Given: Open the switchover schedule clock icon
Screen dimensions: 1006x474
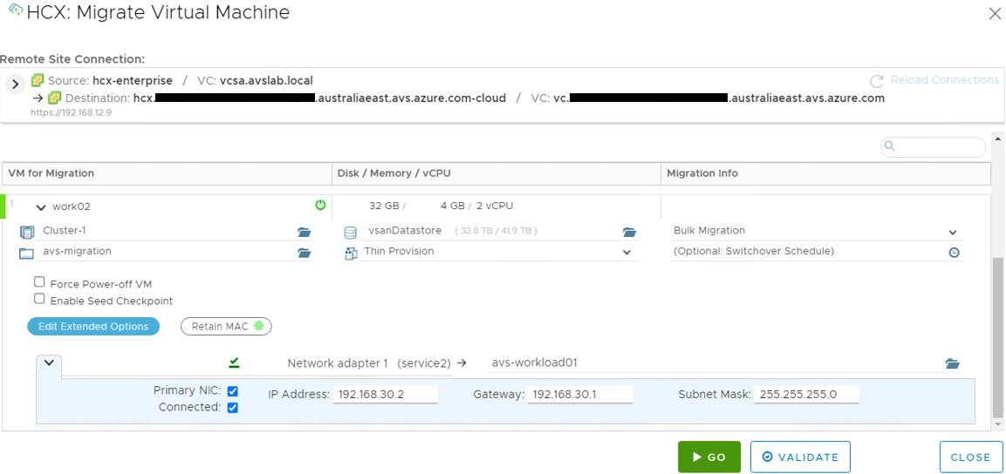Looking at the screenshot, I should [x=954, y=253].
